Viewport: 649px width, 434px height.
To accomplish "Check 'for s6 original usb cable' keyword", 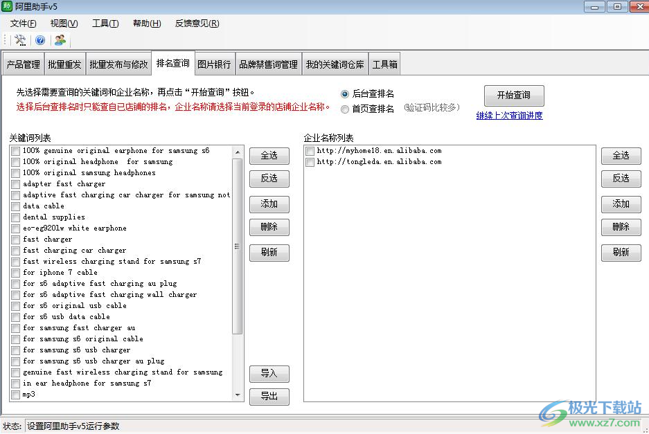I will (16, 306).
